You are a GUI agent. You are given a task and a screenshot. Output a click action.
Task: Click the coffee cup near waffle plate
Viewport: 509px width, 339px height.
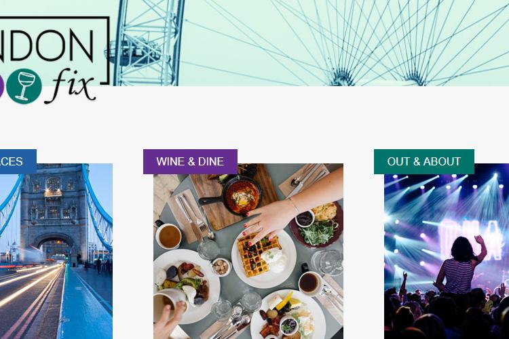[x=309, y=283]
